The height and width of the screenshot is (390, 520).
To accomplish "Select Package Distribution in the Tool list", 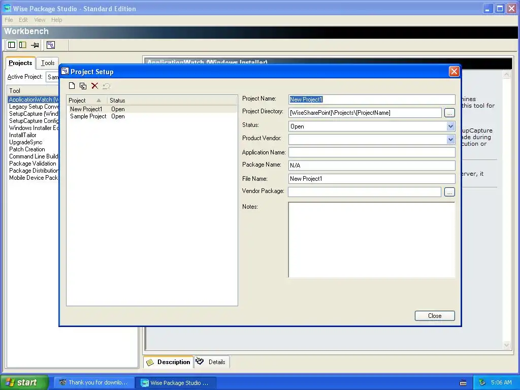I will [x=33, y=171].
